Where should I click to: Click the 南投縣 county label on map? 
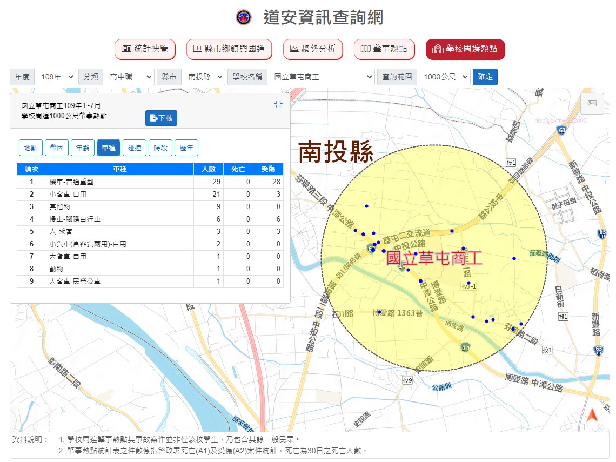click(336, 152)
